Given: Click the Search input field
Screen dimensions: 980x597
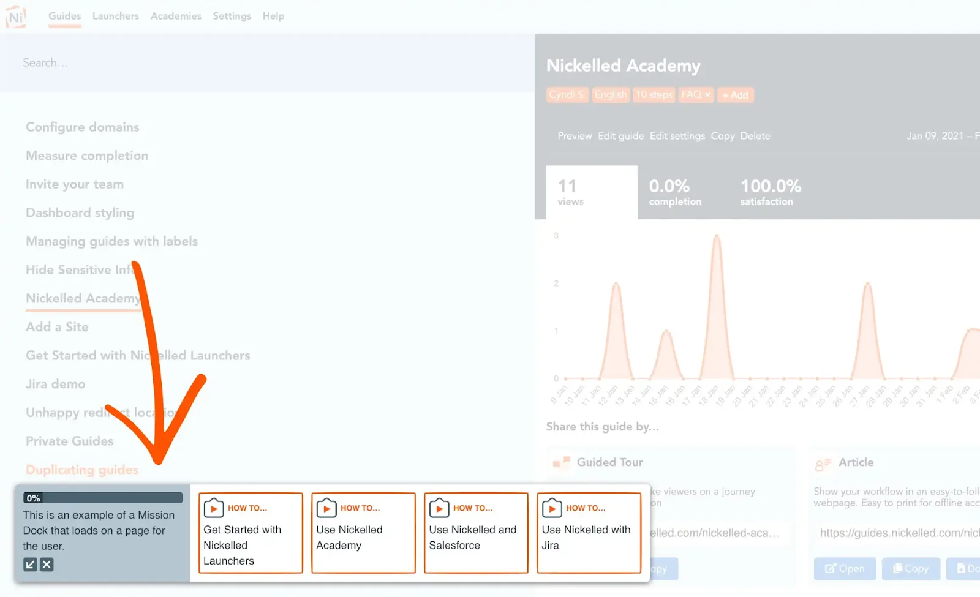Looking at the screenshot, I should coord(267,62).
